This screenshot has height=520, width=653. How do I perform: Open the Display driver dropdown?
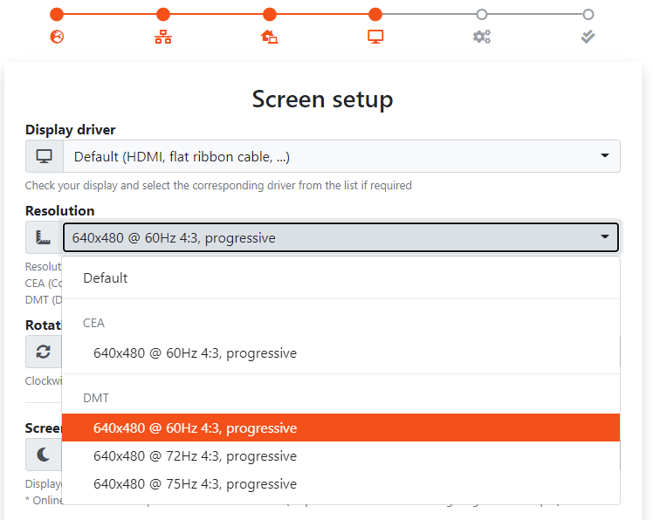pos(341,156)
